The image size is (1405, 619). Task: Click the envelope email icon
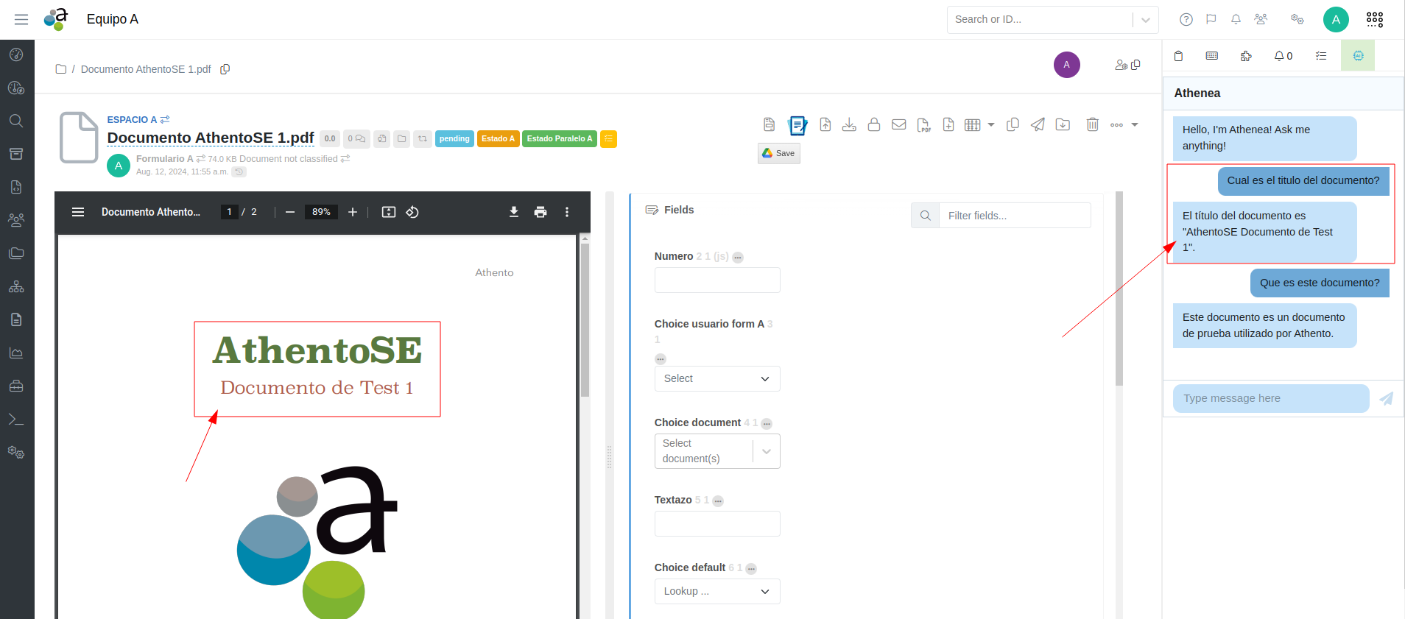pyautogui.click(x=898, y=124)
